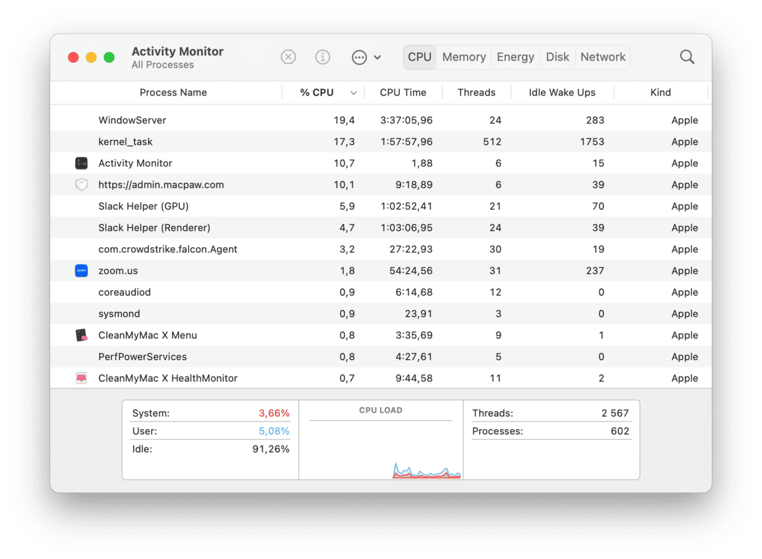This screenshot has width=762, height=559.
Task: Go to the Network tab
Action: coord(603,57)
